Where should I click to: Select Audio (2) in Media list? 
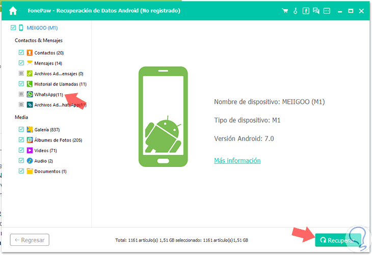coord(43,161)
